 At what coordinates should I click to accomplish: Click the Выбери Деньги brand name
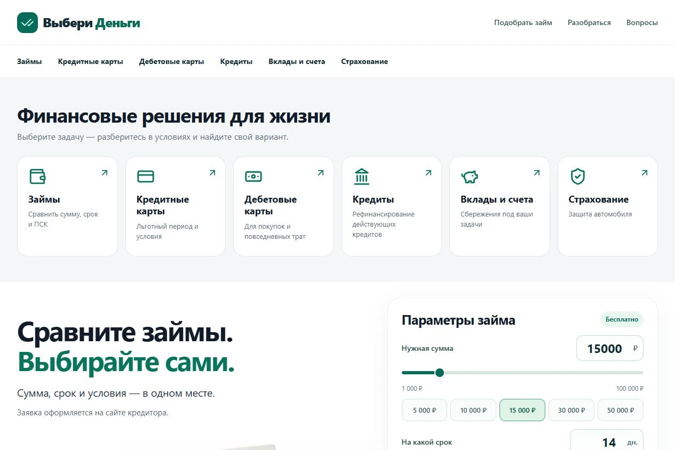(92, 23)
